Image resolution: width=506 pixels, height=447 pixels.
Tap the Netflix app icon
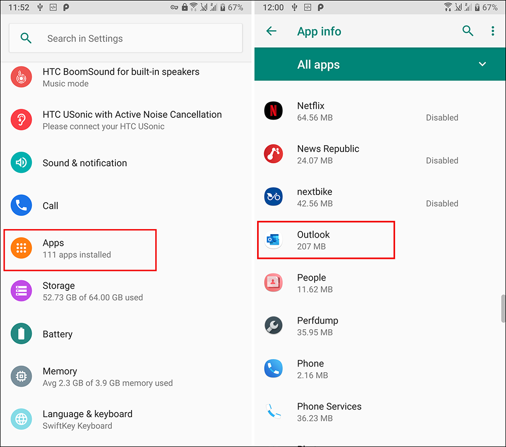click(273, 111)
